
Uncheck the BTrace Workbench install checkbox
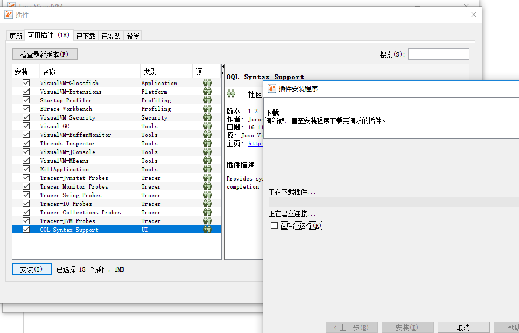click(x=26, y=109)
